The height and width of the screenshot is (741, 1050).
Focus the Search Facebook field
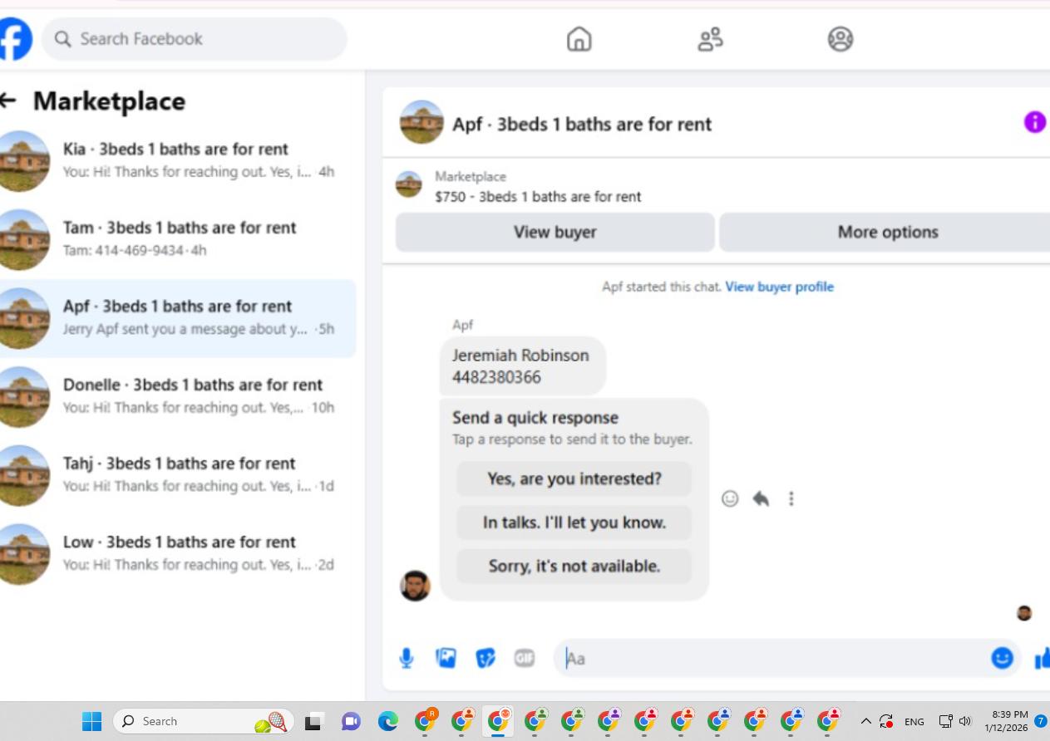point(194,39)
